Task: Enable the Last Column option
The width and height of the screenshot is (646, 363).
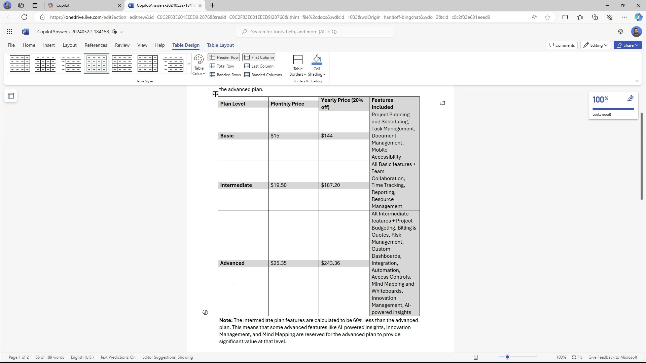Action: 259,66
